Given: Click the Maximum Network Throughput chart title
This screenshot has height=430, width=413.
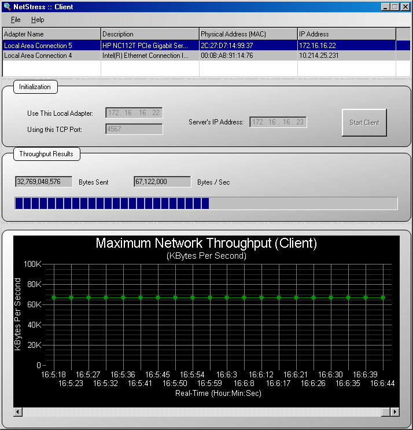Looking at the screenshot, I should point(206,243).
